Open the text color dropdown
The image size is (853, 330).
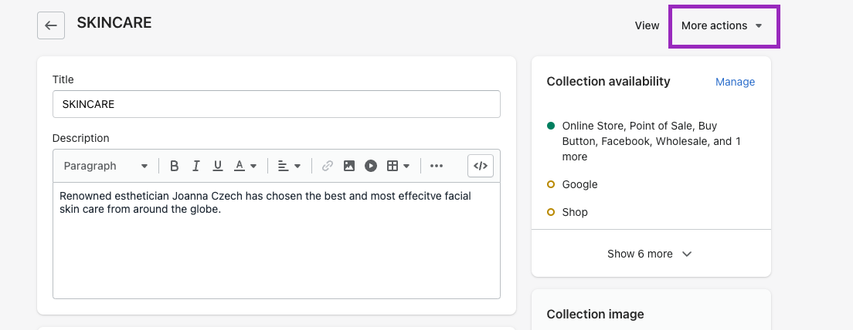coord(246,166)
